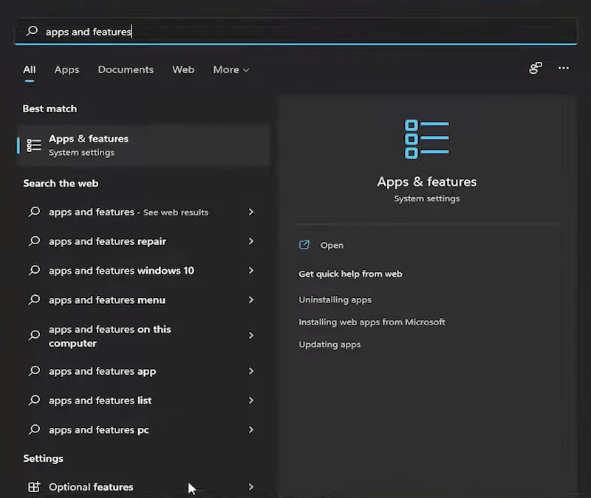Image resolution: width=591 pixels, height=498 pixels.
Task: Switch to the Documents filter tab
Action: (126, 69)
